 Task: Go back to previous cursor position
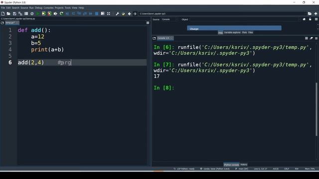tap(129, 13)
